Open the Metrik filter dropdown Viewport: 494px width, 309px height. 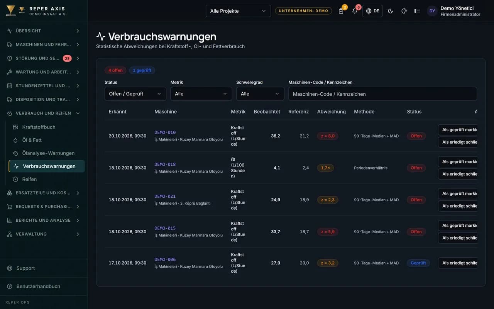(x=201, y=94)
